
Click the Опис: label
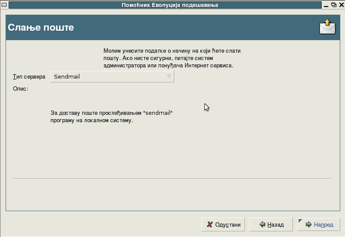coord(20,89)
